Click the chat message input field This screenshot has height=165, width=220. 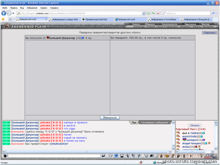pyautogui.click(x=54, y=156)
